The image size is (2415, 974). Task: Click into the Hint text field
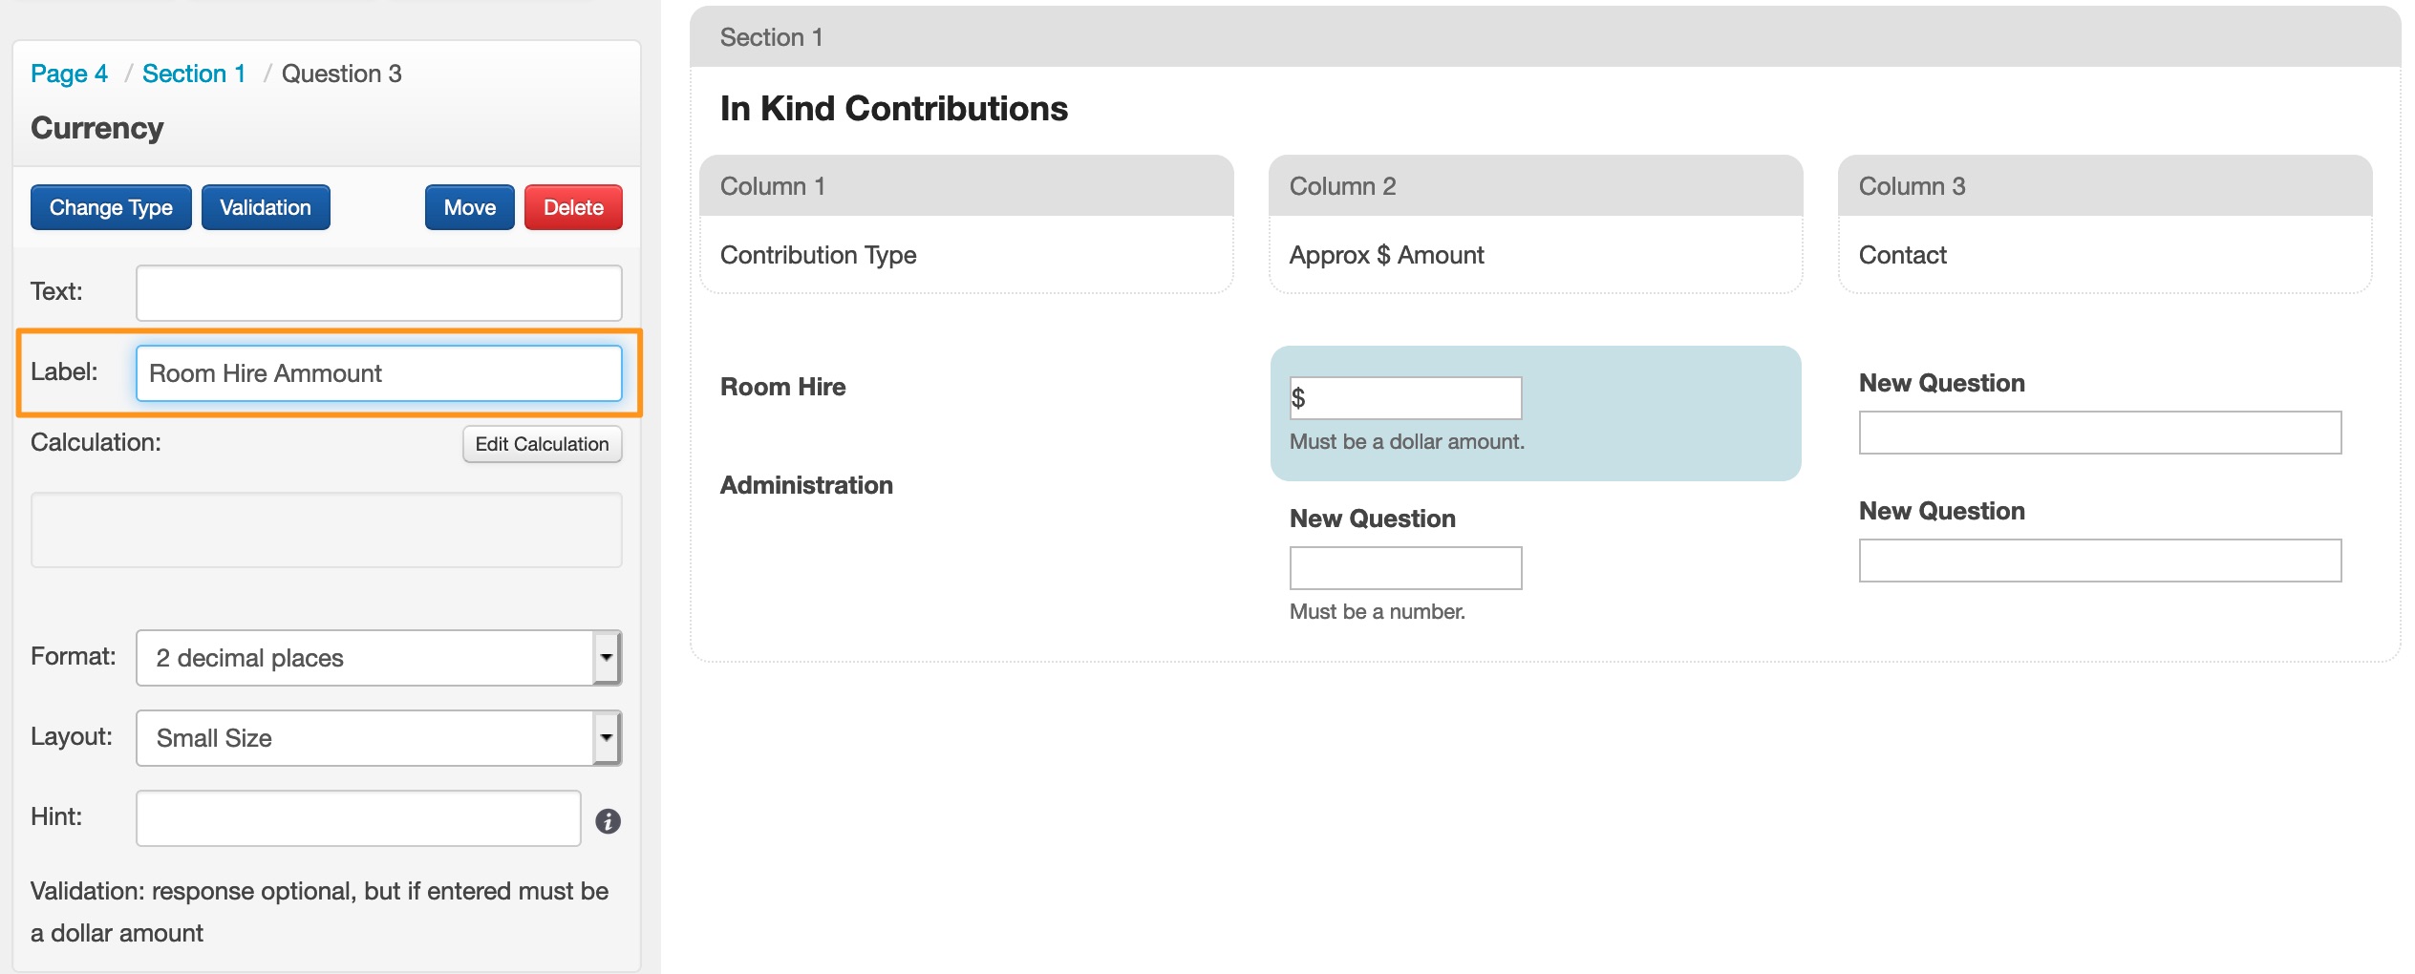pyautogui.click(x=358, y=818)
